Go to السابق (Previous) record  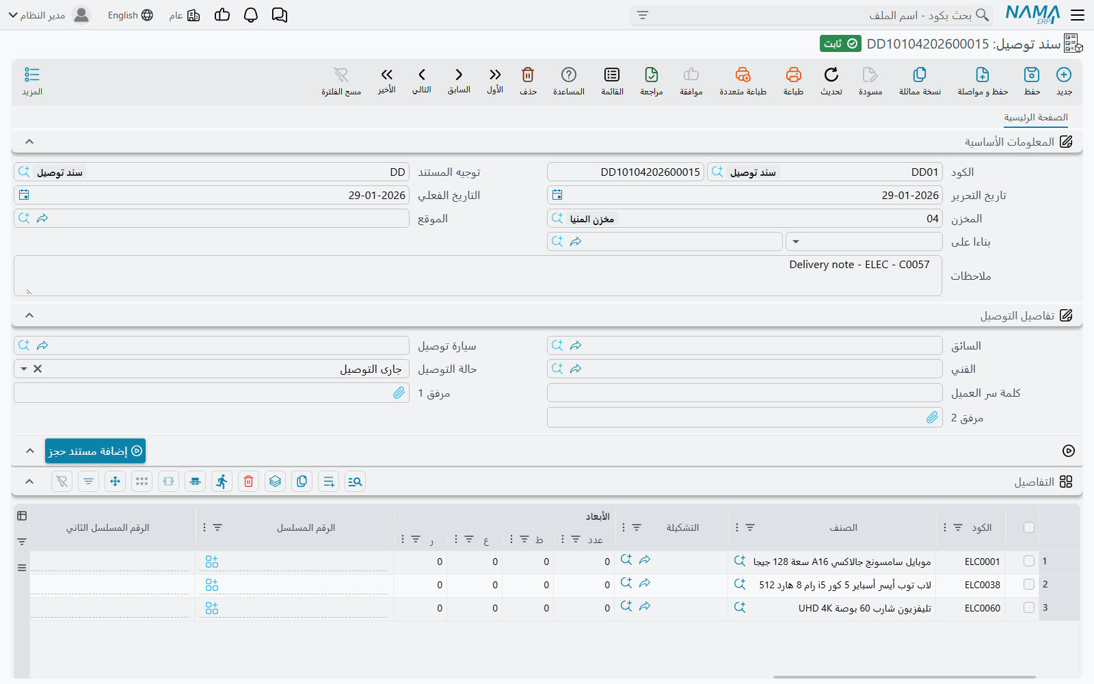pyautogui.click(x=459, y=75)
